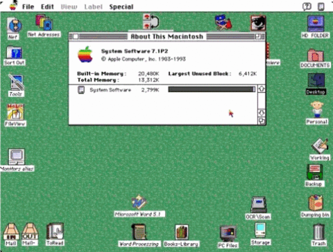Open the Apple menu
The width and height of the screenshot is (333, 252).
click(13, 7)
